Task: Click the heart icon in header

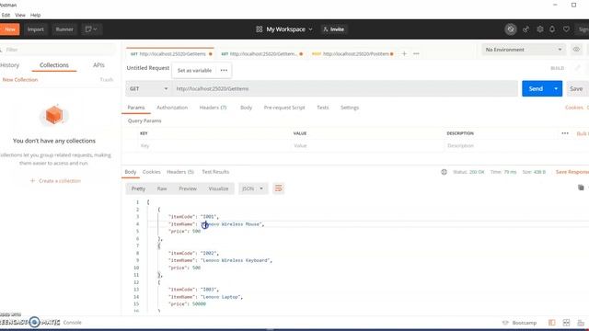Action: (566, 29)
